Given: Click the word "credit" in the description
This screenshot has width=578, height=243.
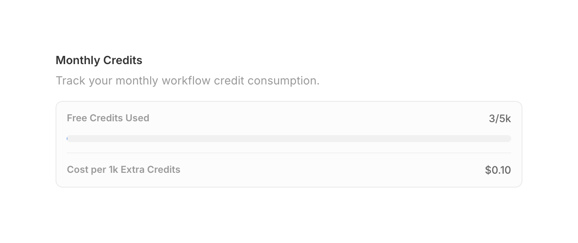Looking at the screenshot, I should pos(229,81).
